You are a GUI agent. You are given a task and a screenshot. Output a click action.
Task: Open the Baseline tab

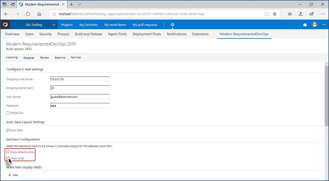[x=60, y=58]
